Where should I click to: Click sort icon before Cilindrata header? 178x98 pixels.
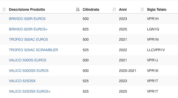pyautogui.click(x=78, y=9)
